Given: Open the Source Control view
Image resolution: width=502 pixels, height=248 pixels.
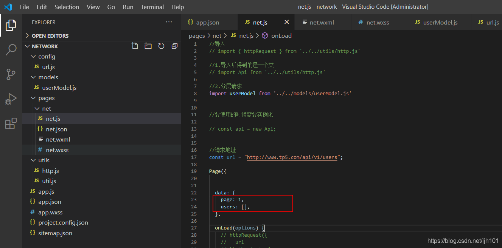Looking at the screenshot, I should (11, 74).
